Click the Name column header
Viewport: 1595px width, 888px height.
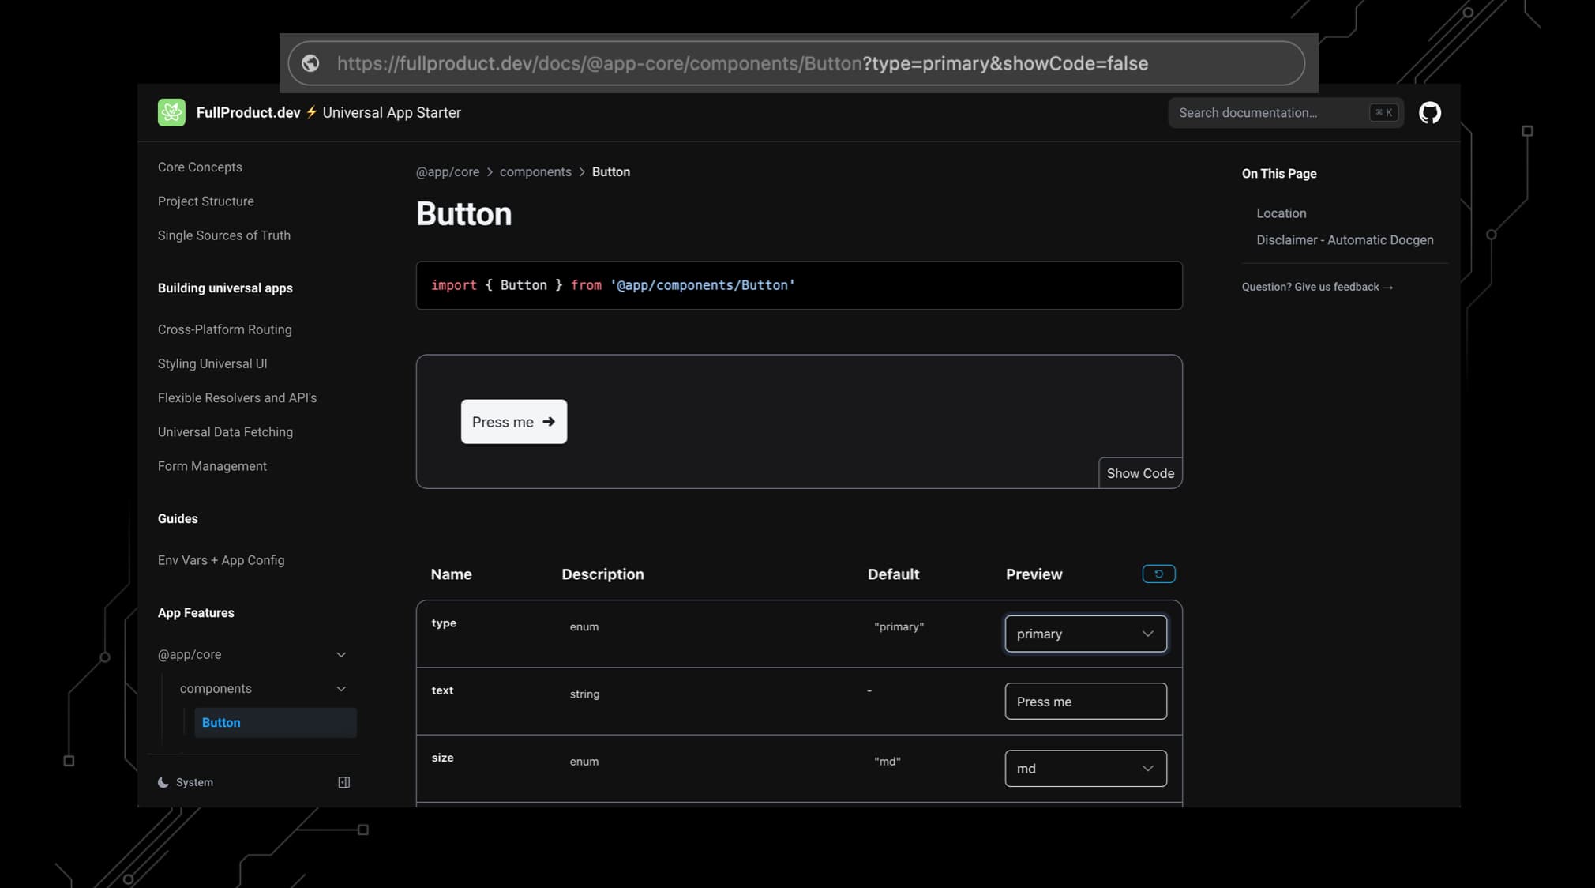coord(451,574)
